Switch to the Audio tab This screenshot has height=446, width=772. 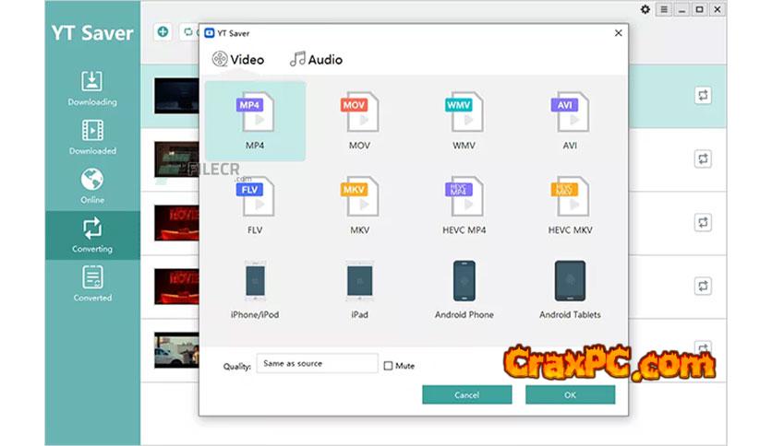[316, 60]
